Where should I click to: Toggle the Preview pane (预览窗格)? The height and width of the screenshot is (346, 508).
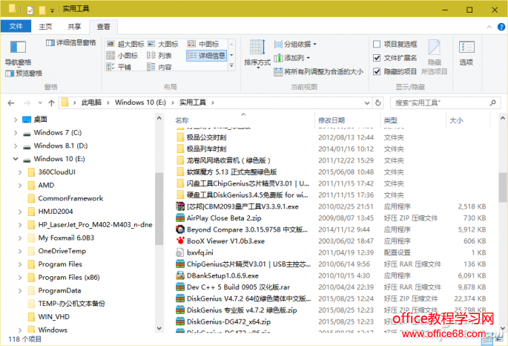click(x=24, y=74)
